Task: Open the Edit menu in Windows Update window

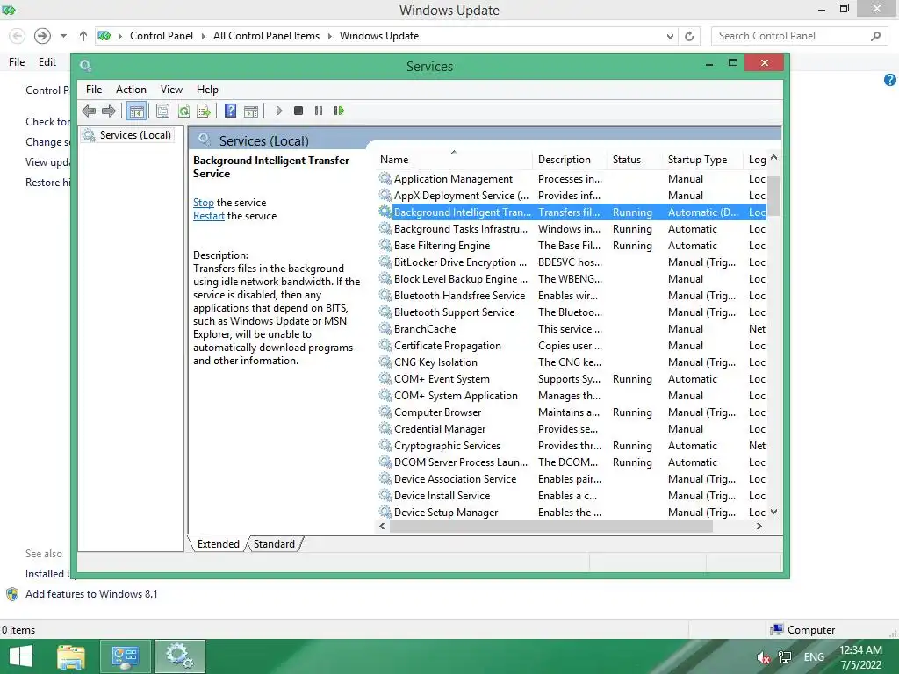Action: (x=47, y=62)
